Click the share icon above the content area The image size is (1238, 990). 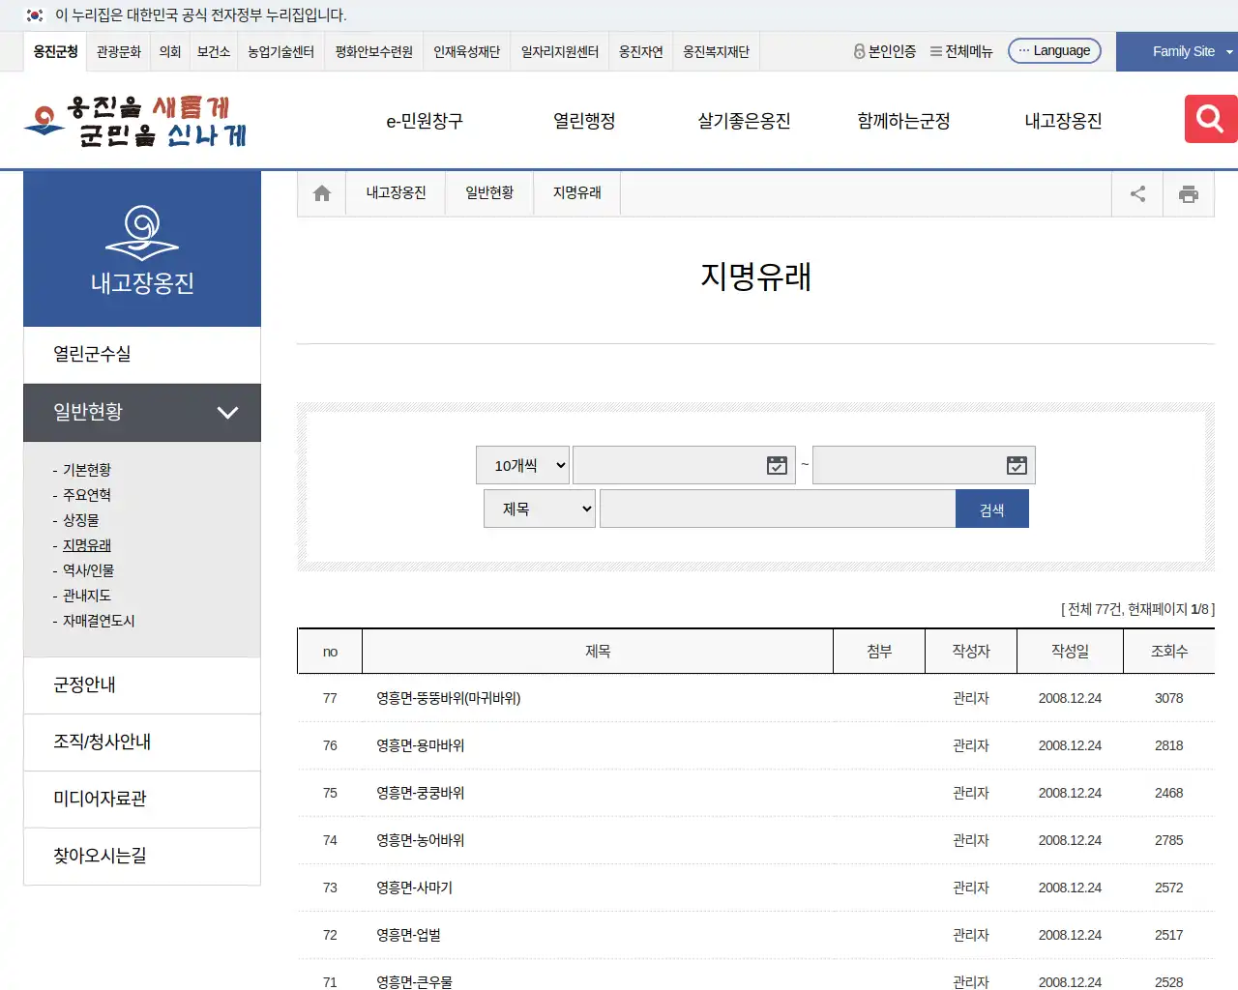[x=1136, y=192]
